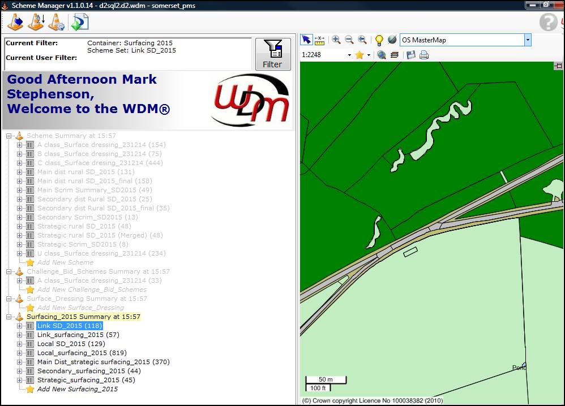Select Main Dist_strategic surfacing_2015 (370) item

tap(103, 362)
